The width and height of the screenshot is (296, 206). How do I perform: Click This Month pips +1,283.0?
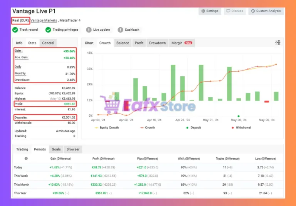(140, 185)
